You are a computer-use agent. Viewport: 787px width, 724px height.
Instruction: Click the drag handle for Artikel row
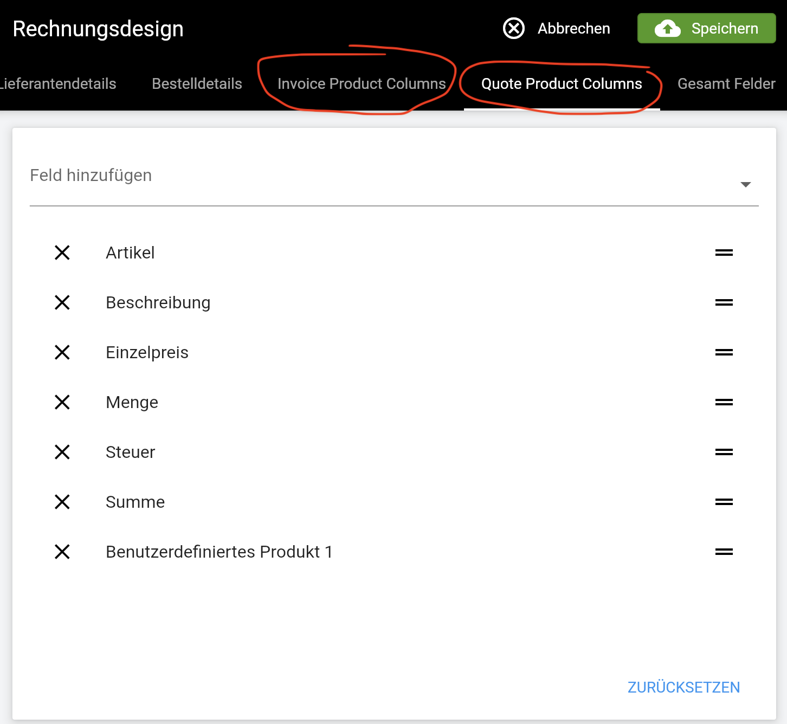pos(724,253)
